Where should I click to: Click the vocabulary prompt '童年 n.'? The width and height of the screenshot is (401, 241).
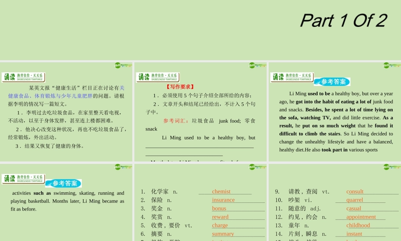pyautogui.click(x=299, y=225)
